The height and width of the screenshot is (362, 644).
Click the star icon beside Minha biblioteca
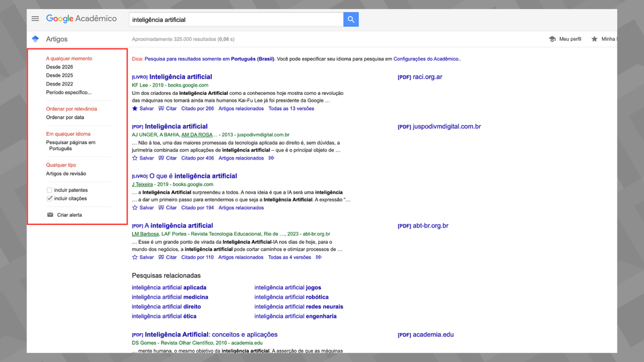(594, 39)
